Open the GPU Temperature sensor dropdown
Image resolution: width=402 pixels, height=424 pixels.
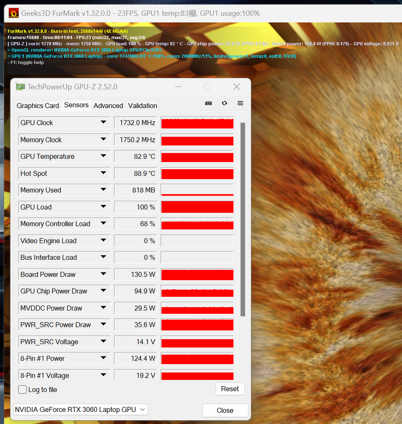(x=103, y=156)
